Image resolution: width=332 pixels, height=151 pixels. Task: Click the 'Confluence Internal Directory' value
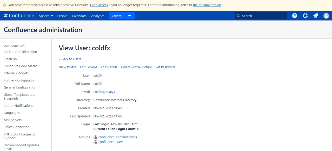point(115,100)
